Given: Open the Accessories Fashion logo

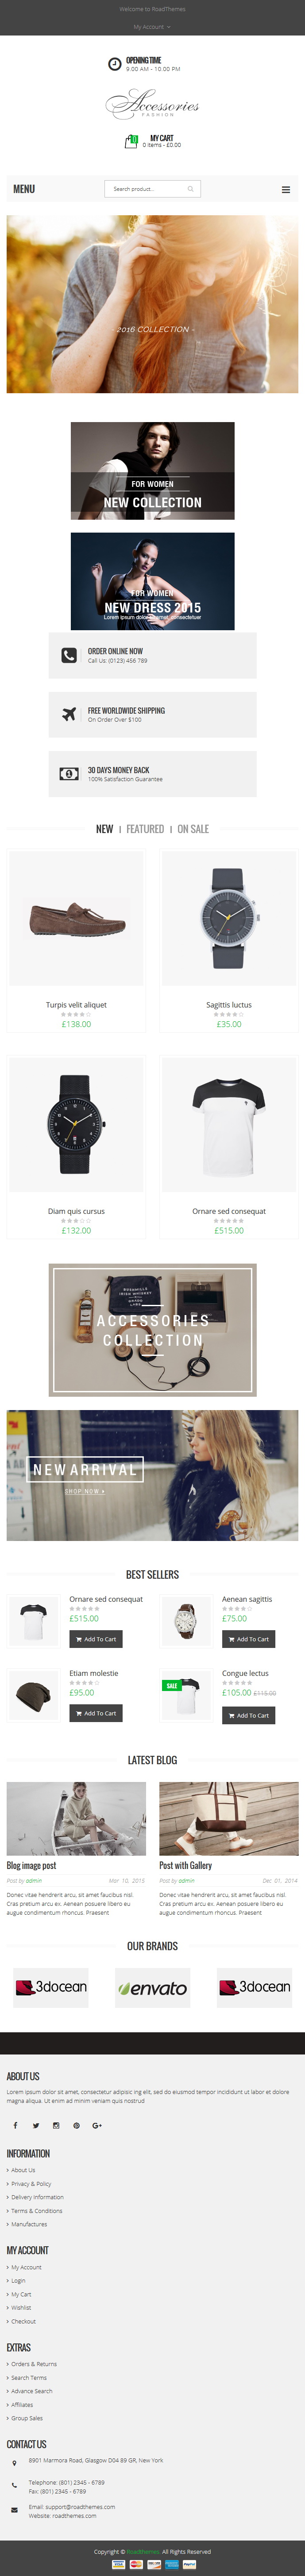Looking at the screenshot, I should (x=152, y=103).
